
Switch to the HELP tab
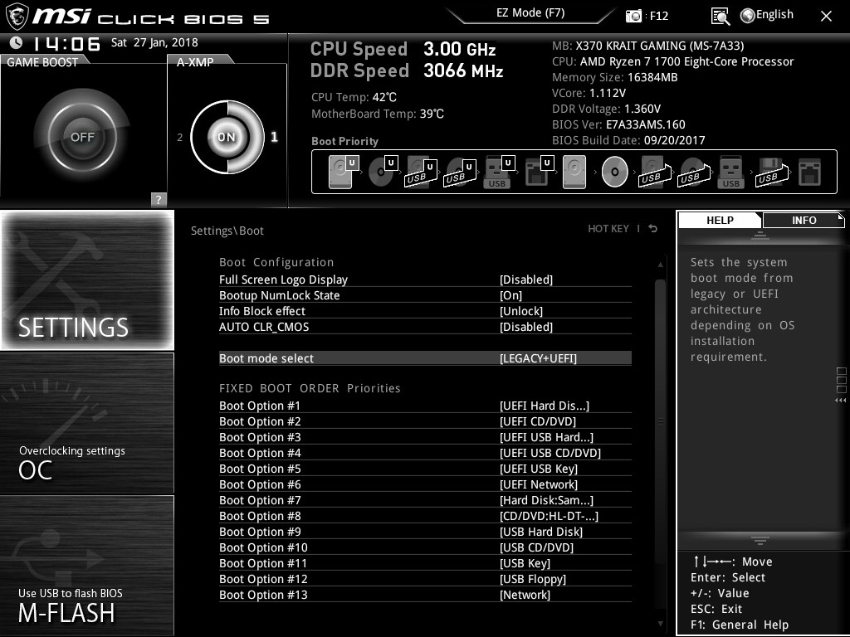pyautogui.click(x=720, y=220)
